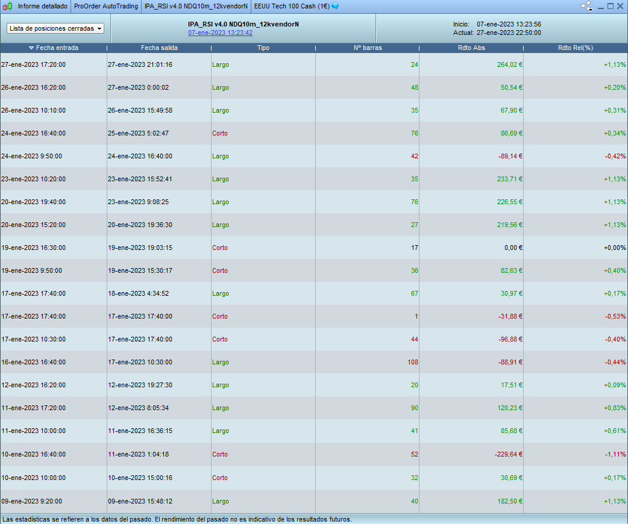Click the -96,88 € loss value
Image resolution: width=628 pixels, height=524 pixels.
pos(510,339)
